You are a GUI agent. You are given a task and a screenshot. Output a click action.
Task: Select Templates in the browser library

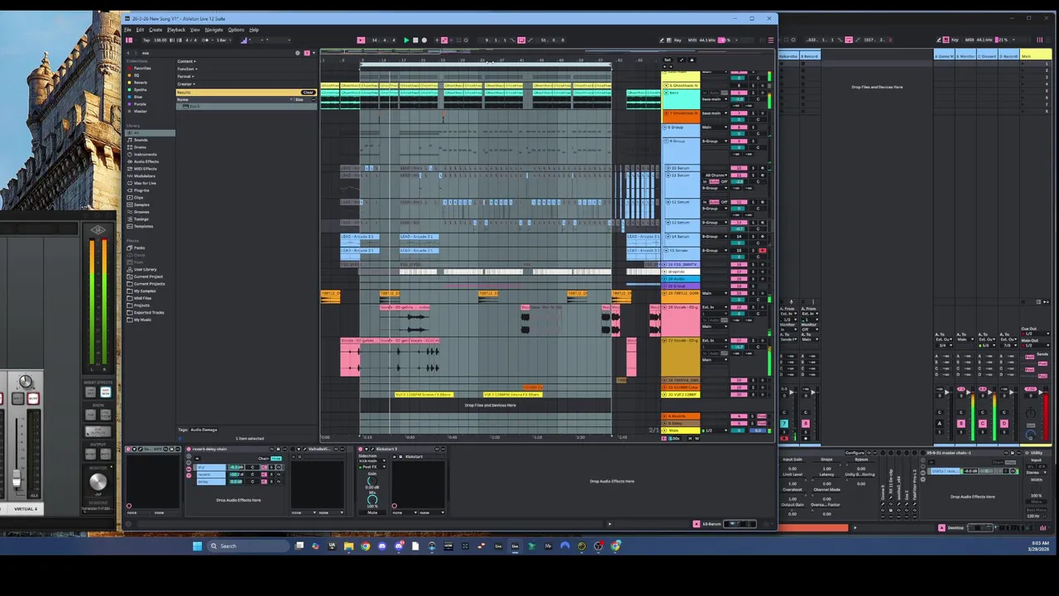pos(143,226)
